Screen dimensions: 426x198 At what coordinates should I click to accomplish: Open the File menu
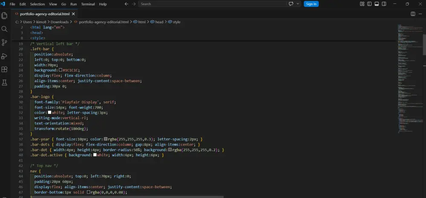(12, 4)
